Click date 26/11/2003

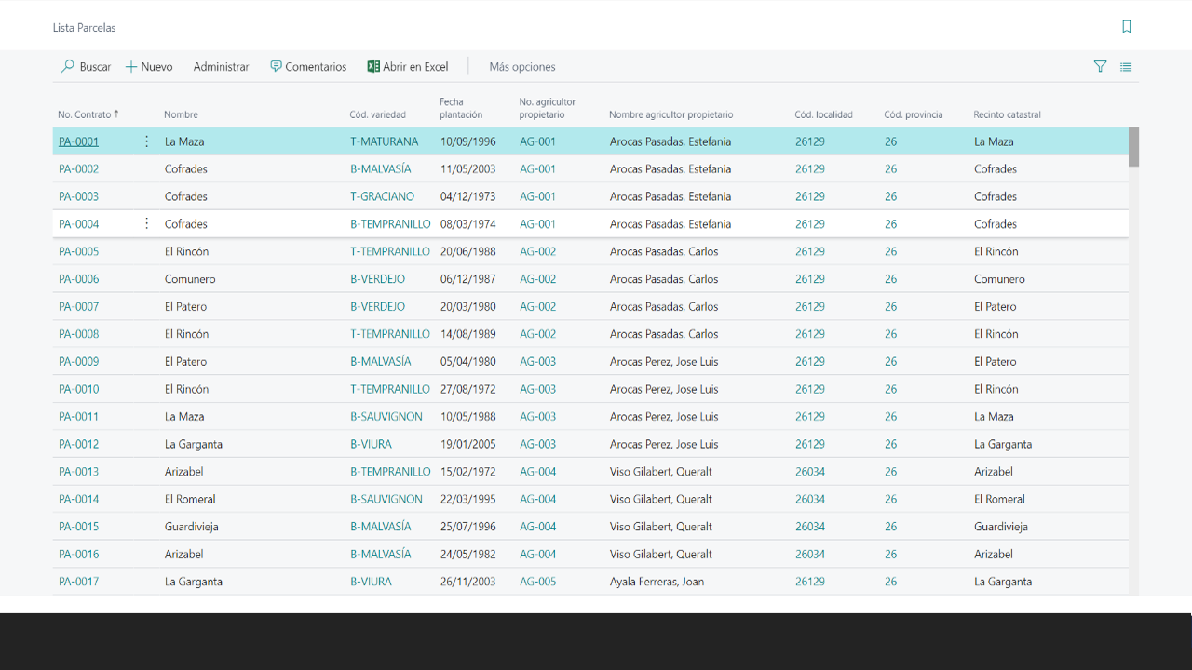tap(468, 582)
